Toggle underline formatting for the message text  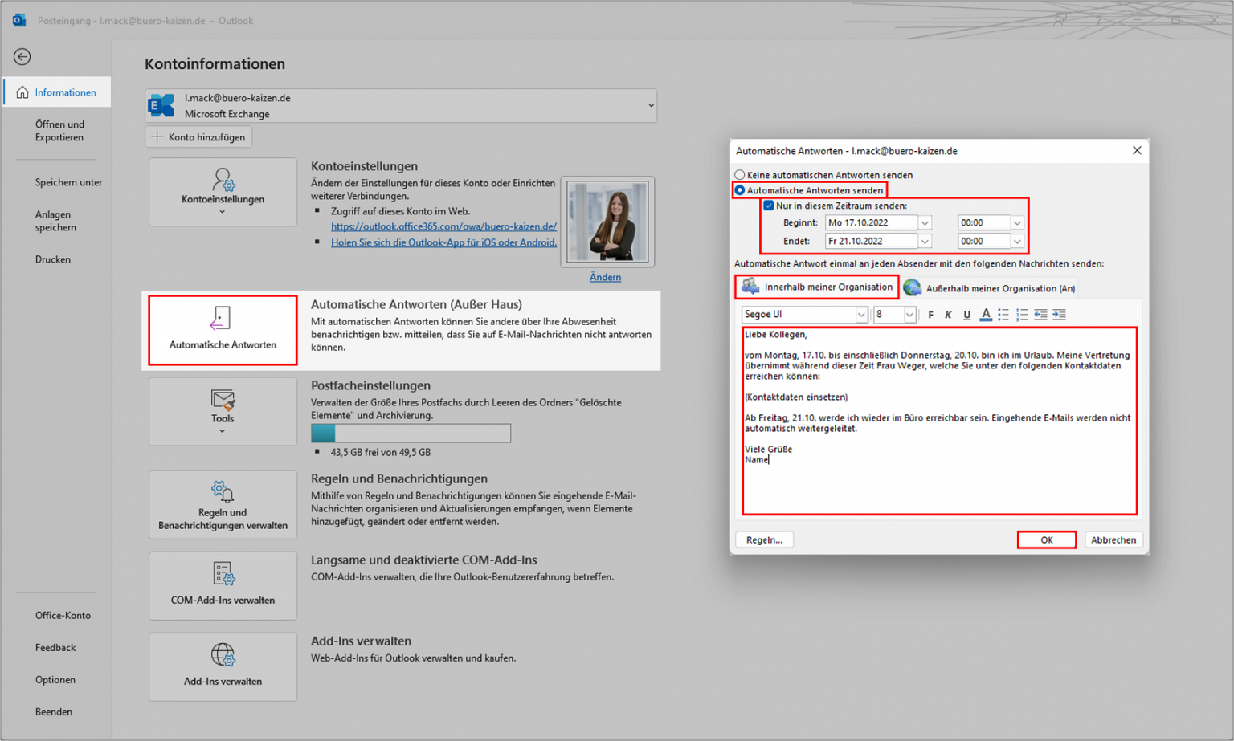click(966, 315)
